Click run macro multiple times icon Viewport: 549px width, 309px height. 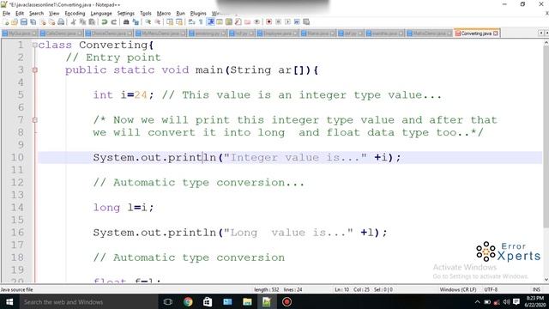(297, 21)
